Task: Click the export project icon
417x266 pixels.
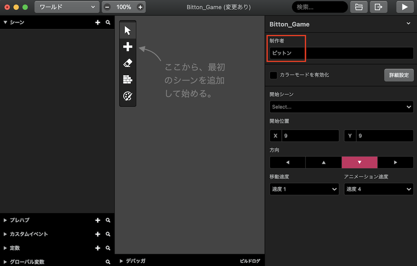Action: (378, 7)
